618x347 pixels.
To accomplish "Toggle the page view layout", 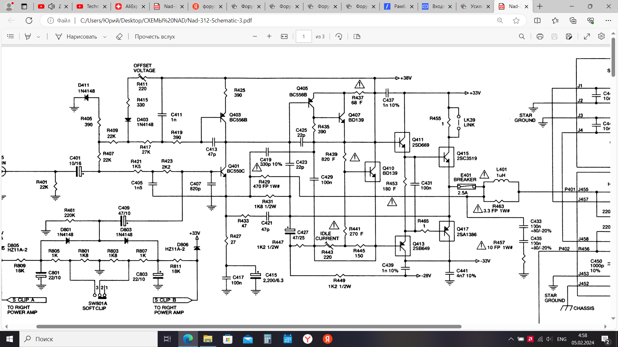I will click(357, 37).
